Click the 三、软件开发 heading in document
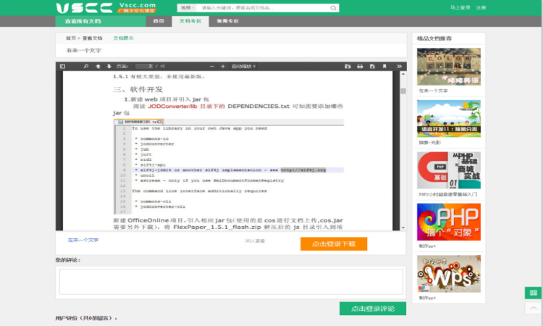The image size is (543, 326). (x=138, y=89)
